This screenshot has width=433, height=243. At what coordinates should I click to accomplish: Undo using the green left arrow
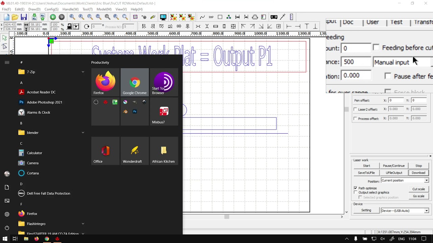coord(53,17)
